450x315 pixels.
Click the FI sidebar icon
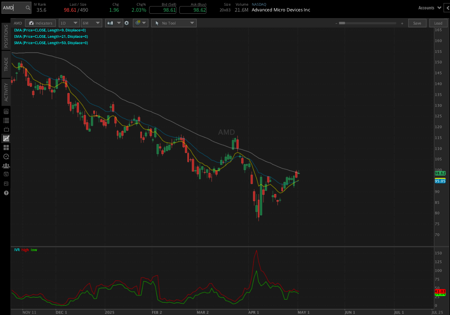(x=6, y=184)
